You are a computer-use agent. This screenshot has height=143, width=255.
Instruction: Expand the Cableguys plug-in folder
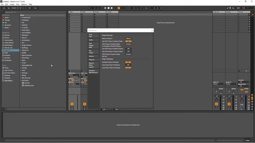point(21,20)
